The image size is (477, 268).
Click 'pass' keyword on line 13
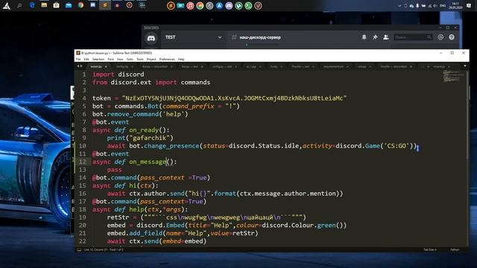pyautogui.click(x=114, y=170)
